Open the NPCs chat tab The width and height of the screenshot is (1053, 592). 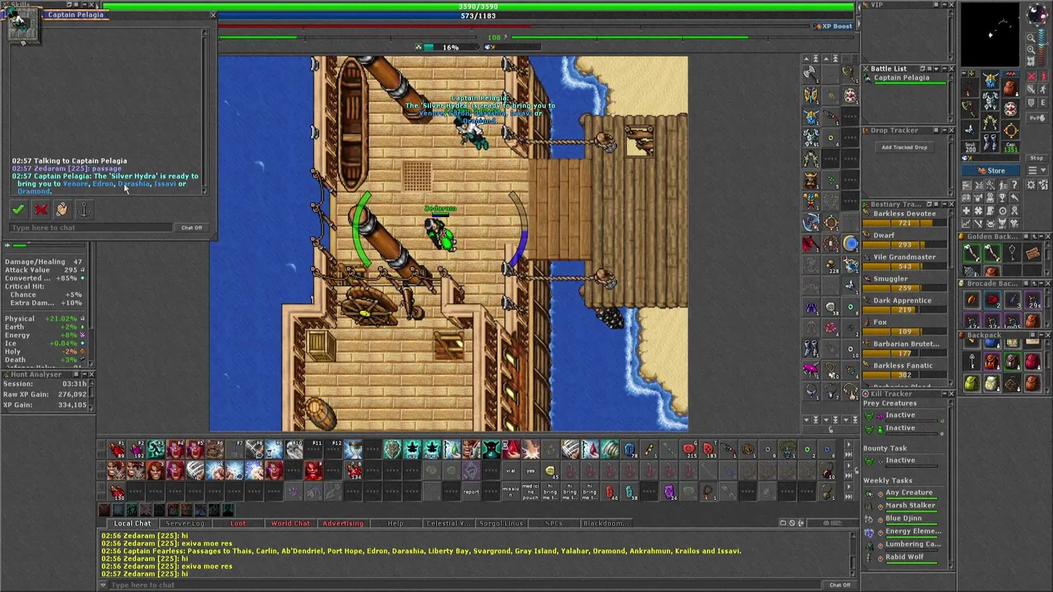(x=554, y=523)
